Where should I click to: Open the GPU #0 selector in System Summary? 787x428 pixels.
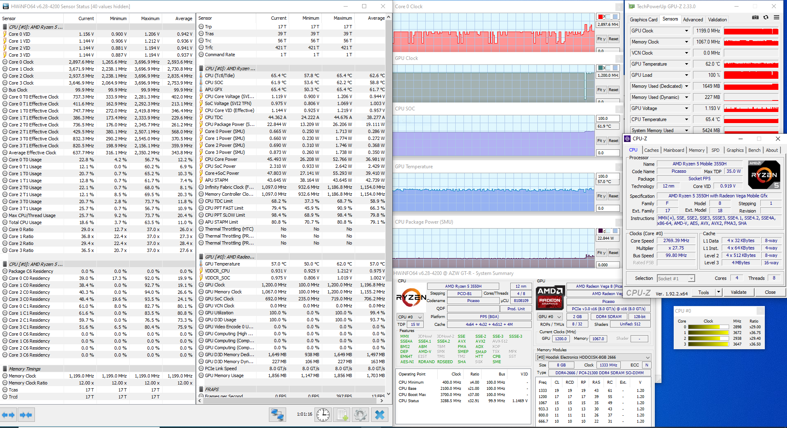[550, 316]
